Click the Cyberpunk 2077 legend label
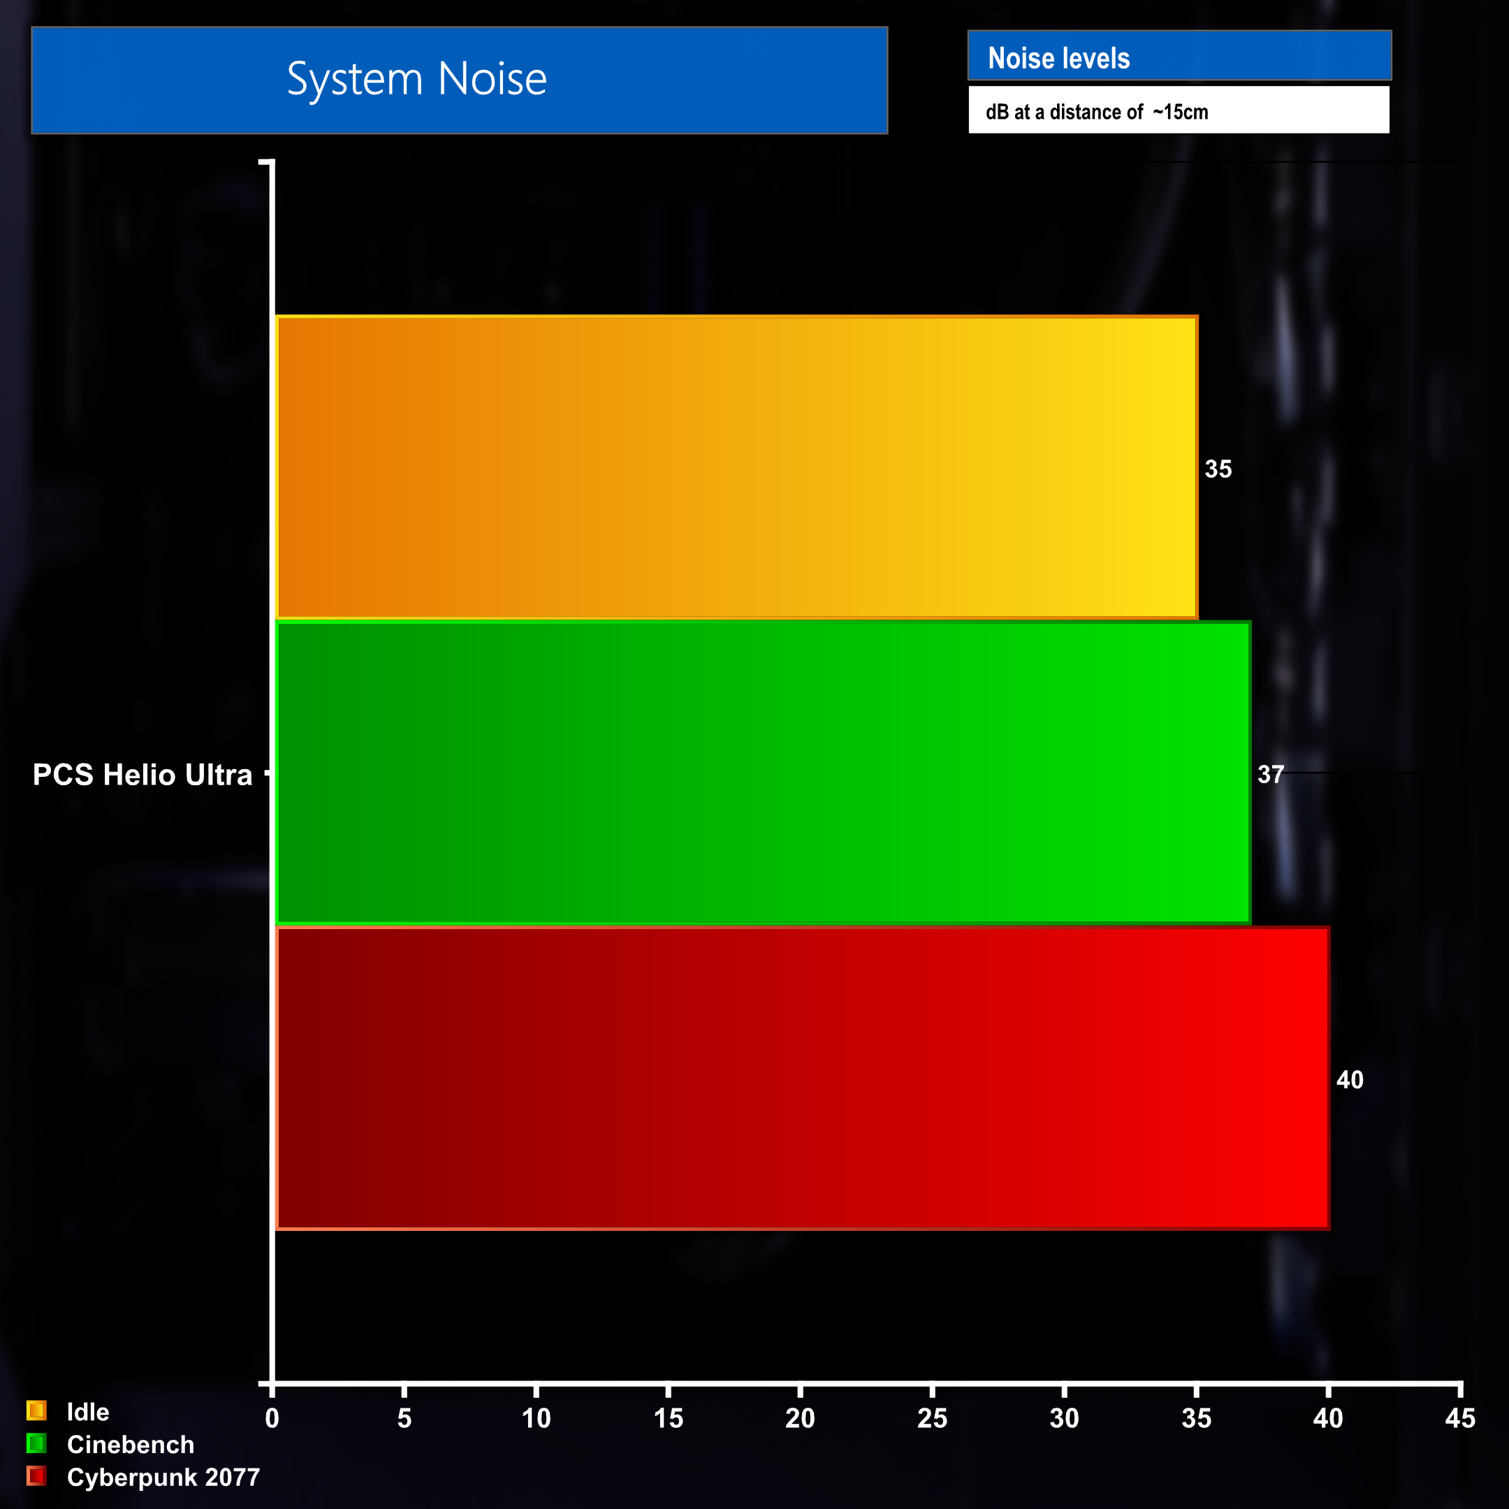Image resolution: width=1509 pixels, height=1509 pixels. pyautogui.click(x=163, y=1478)
